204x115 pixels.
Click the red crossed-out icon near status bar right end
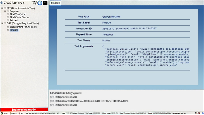coord(199,113)
